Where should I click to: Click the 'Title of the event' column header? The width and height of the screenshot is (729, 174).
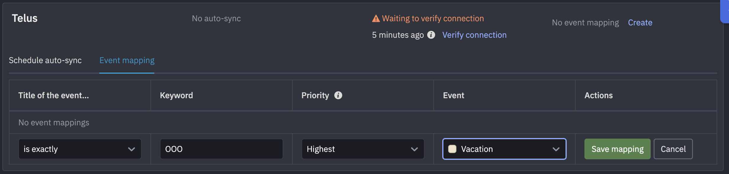(53, 95)
